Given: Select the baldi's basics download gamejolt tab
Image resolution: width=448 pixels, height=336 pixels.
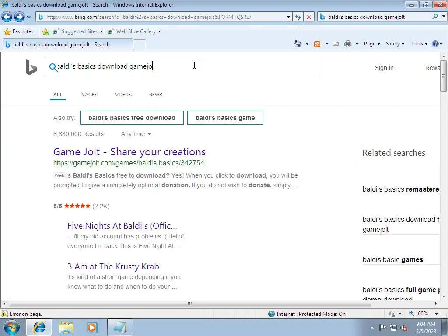Looking at the screenshot, I should (67, 45).
